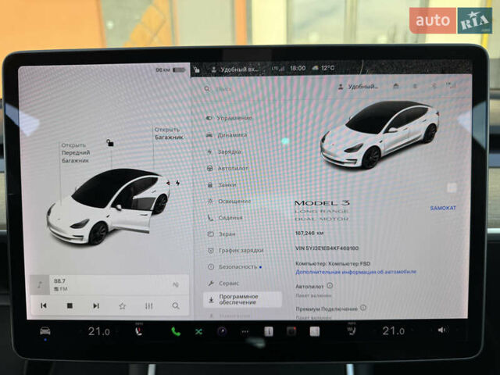
Task: Open Дополнительная информация об автомобиле link
Action: coord(356,272)
